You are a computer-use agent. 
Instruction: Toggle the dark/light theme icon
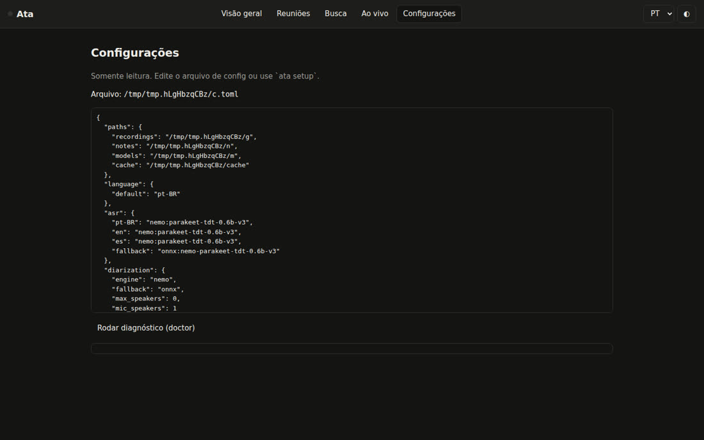[687, 14]
